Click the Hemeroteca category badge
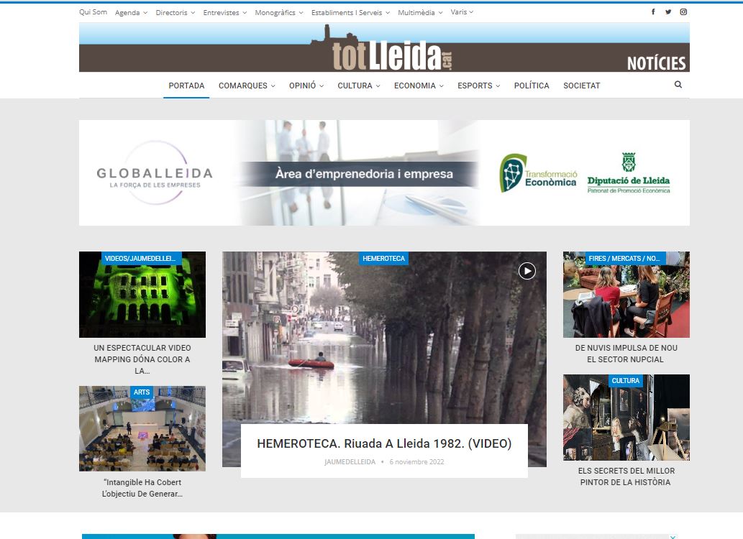The width and height of the screenshot is (743, 539). 383,259
